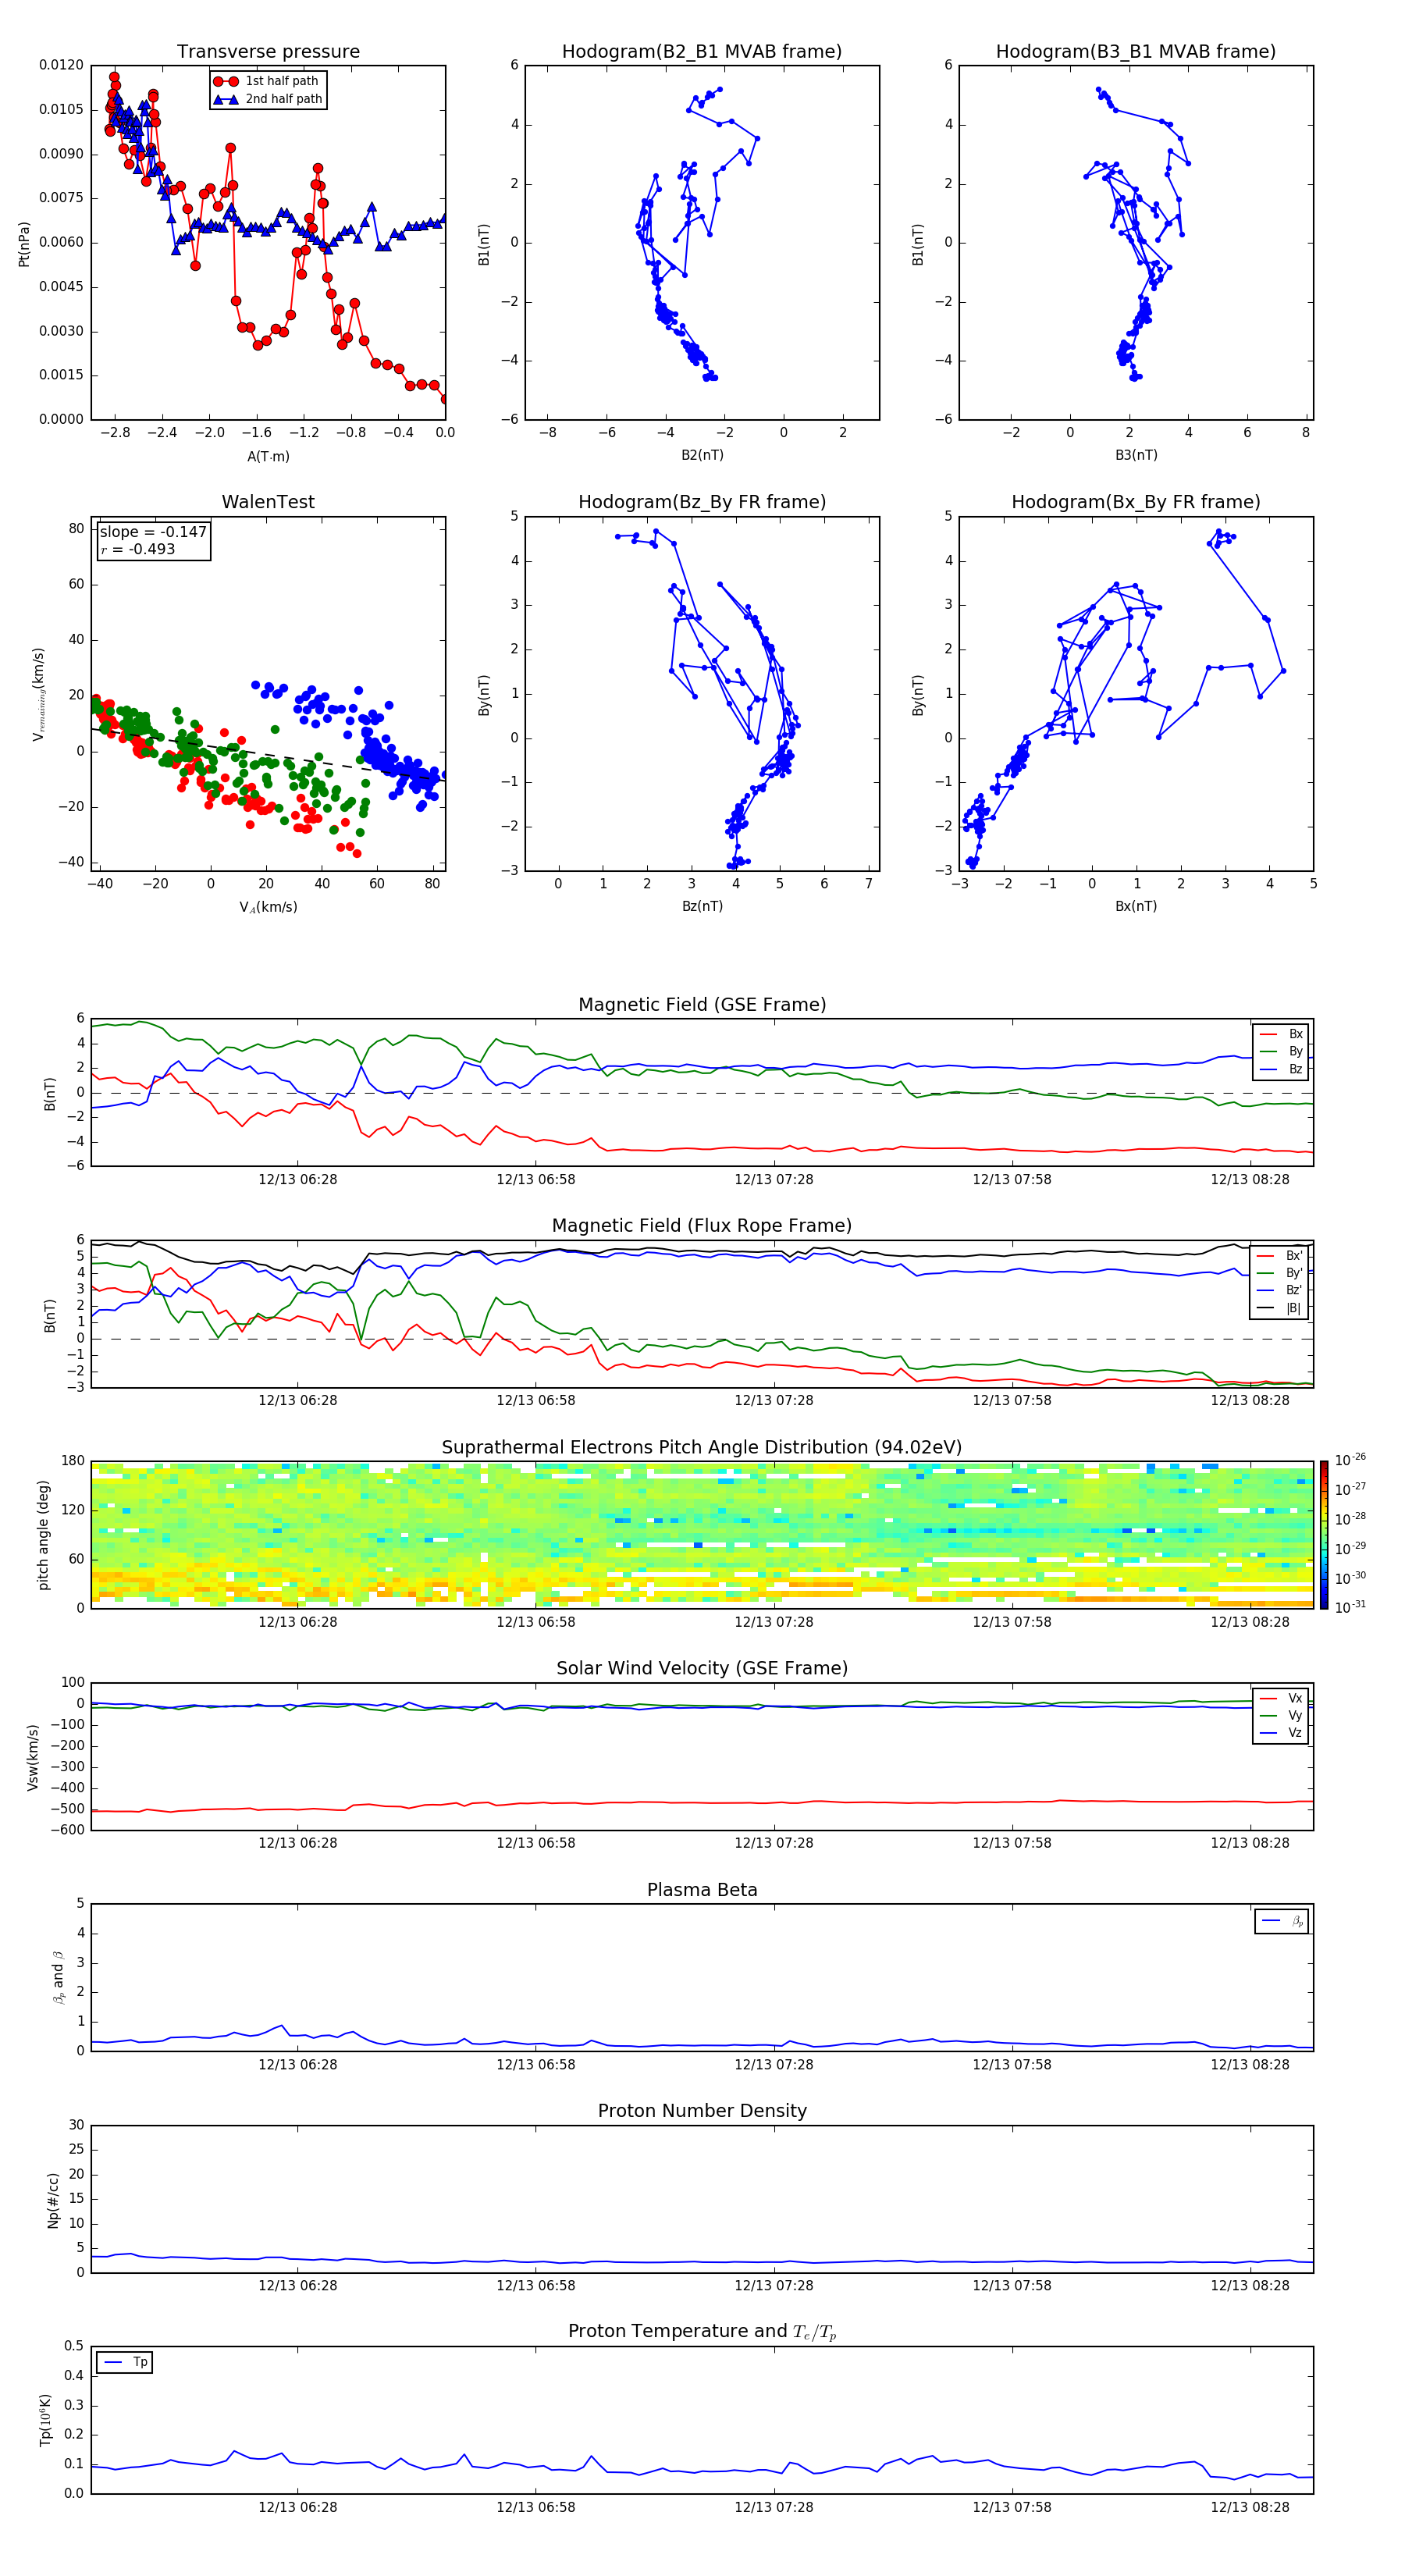Select 'Vx' in solar wind legend

pos(1282,1698)
